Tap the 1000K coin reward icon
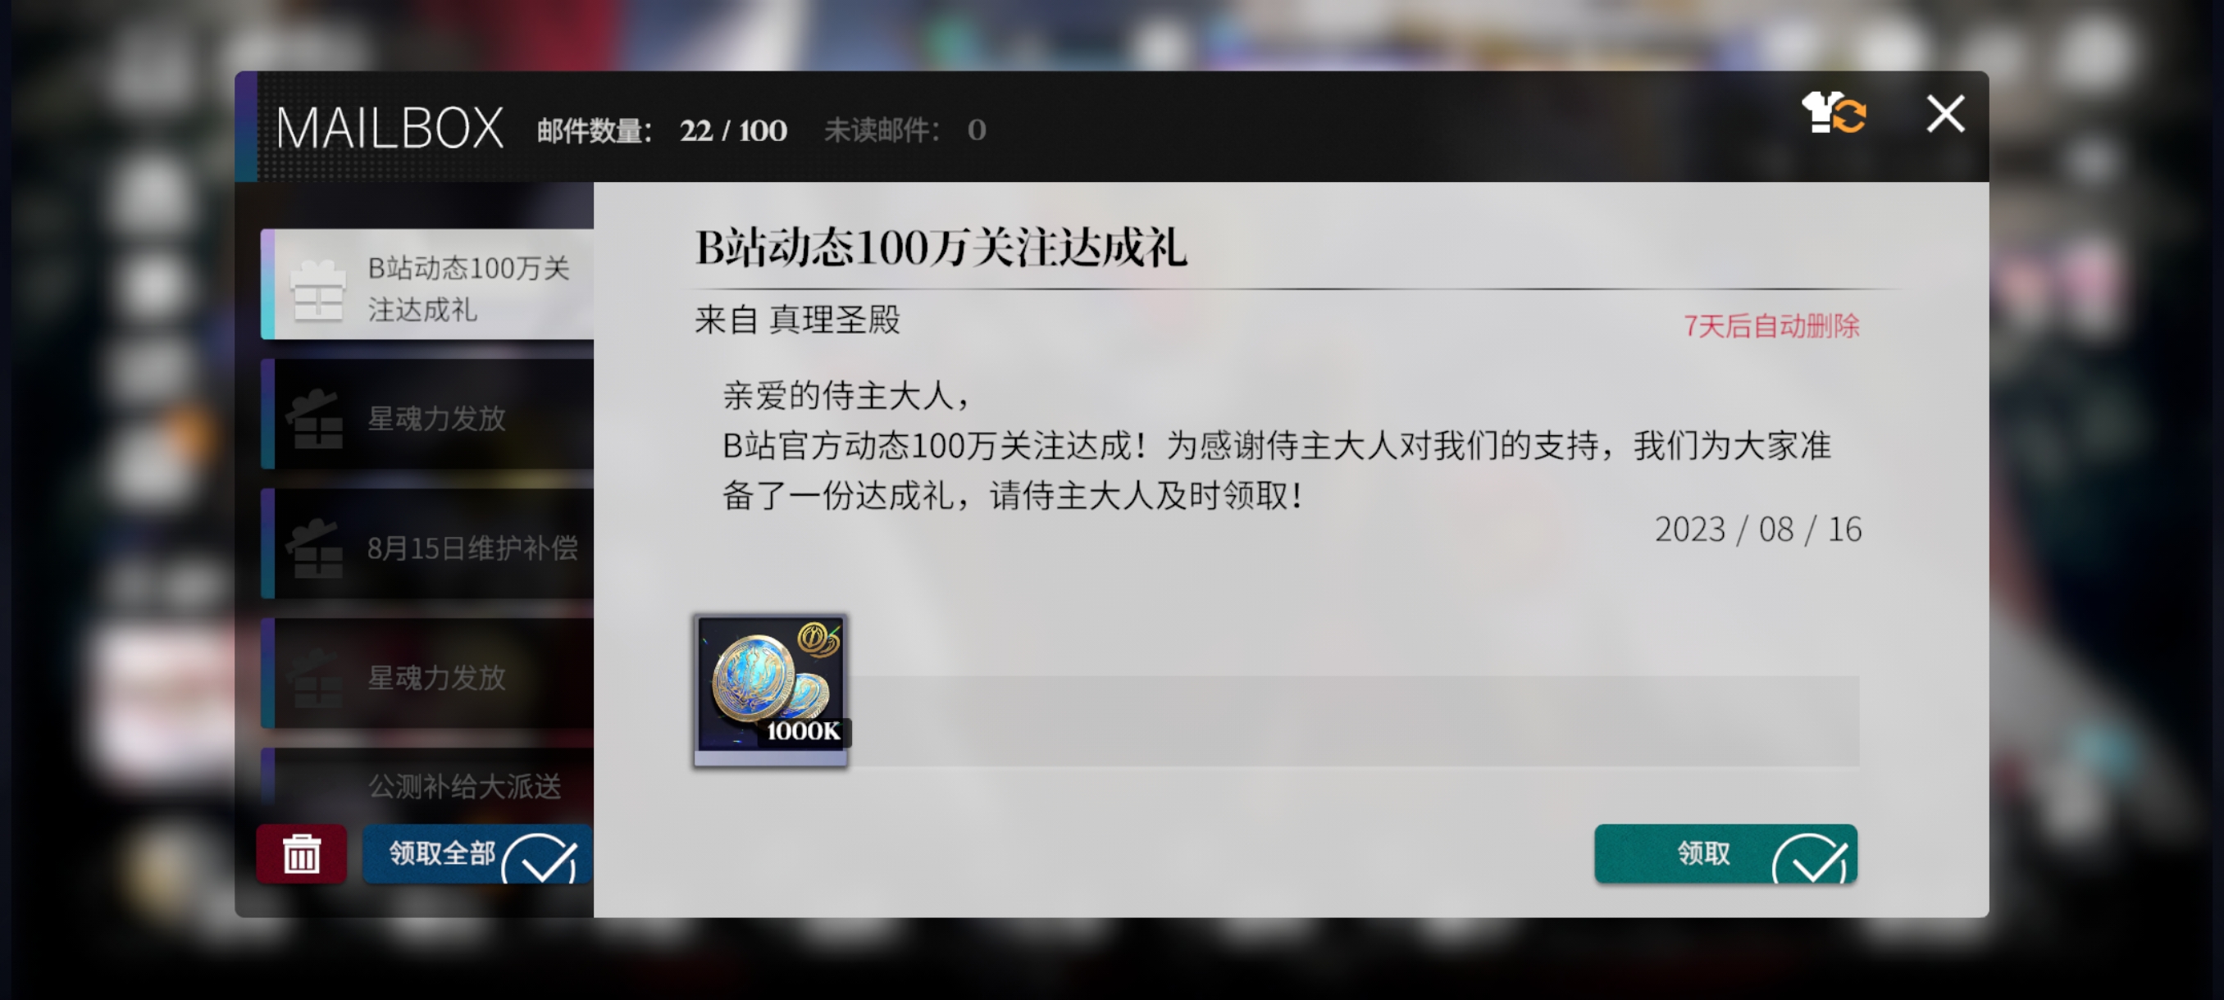 tap(770, 689)
